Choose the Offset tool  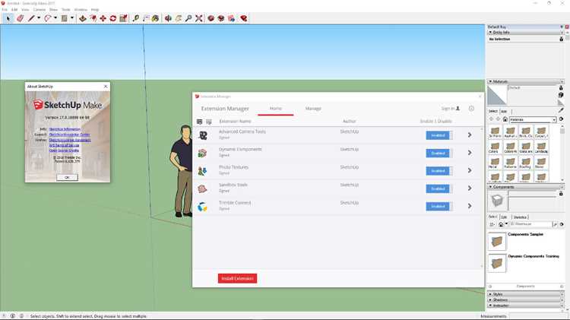(93, 18)
